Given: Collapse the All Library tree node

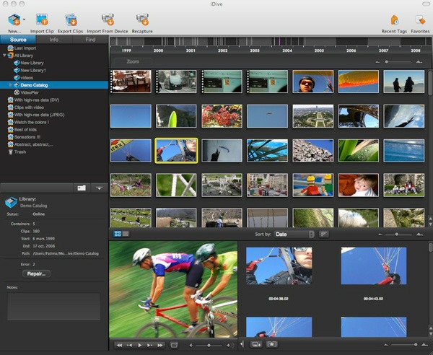Looking at the screenshot, I should (4, 56).
